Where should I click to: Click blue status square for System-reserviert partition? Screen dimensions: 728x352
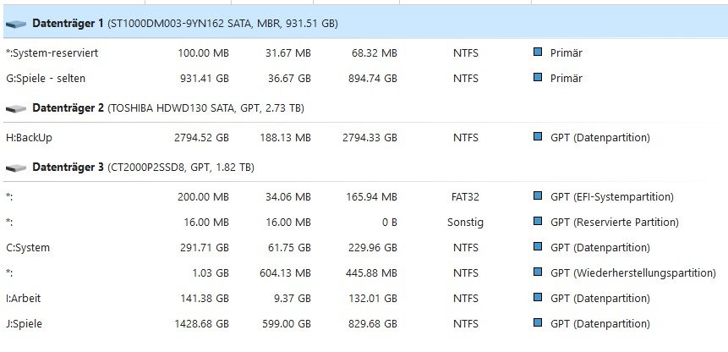[x=538, y=52]
